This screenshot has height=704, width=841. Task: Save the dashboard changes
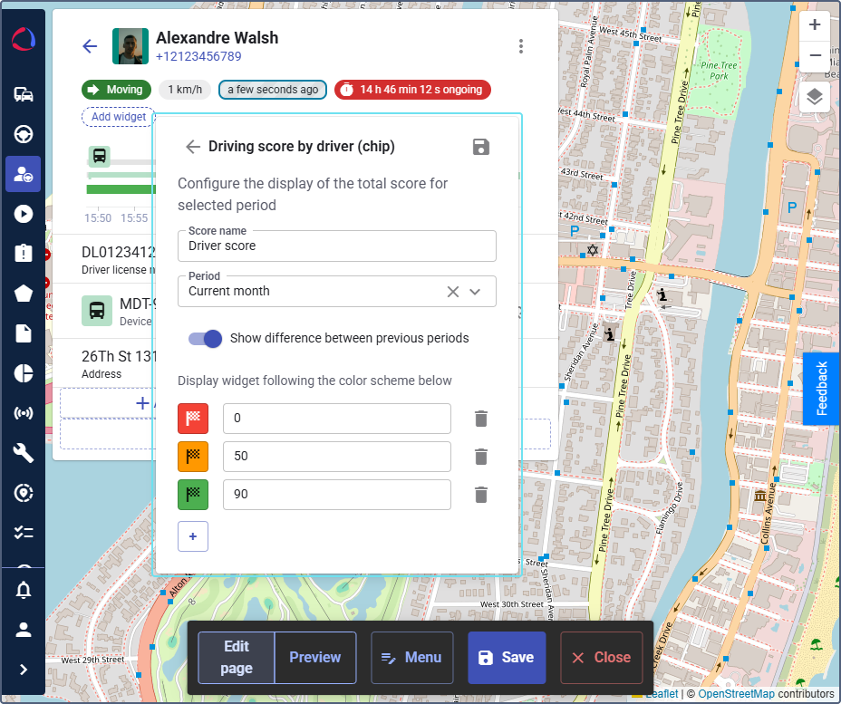click(x=507, y=657)
